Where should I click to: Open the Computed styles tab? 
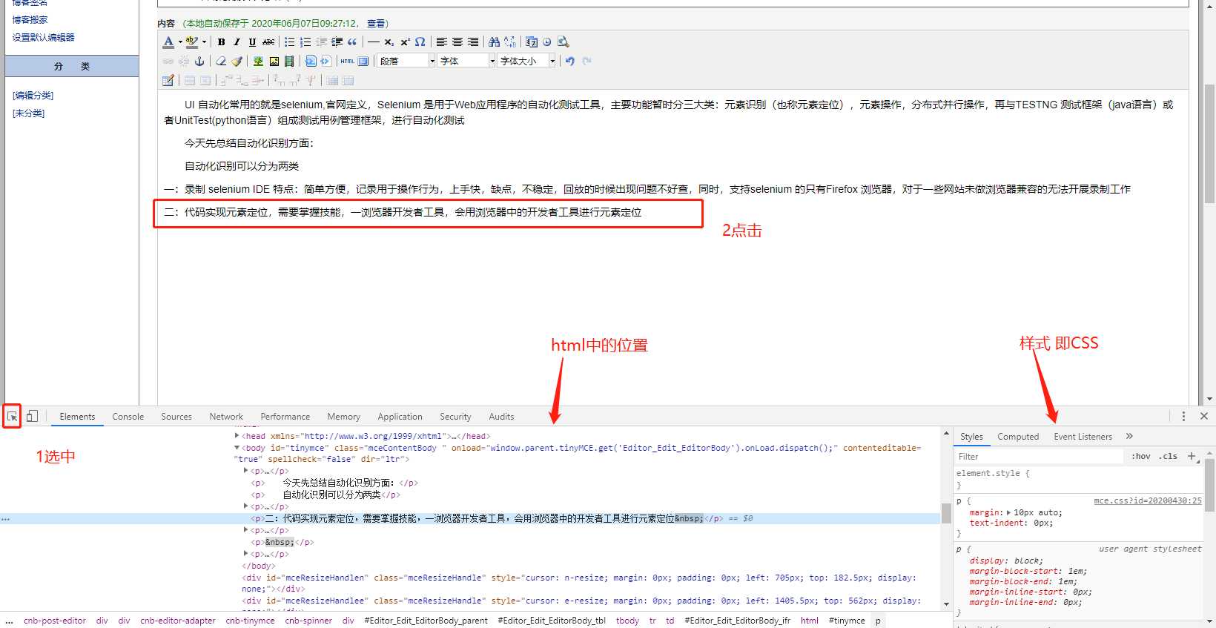(1018, 437)
